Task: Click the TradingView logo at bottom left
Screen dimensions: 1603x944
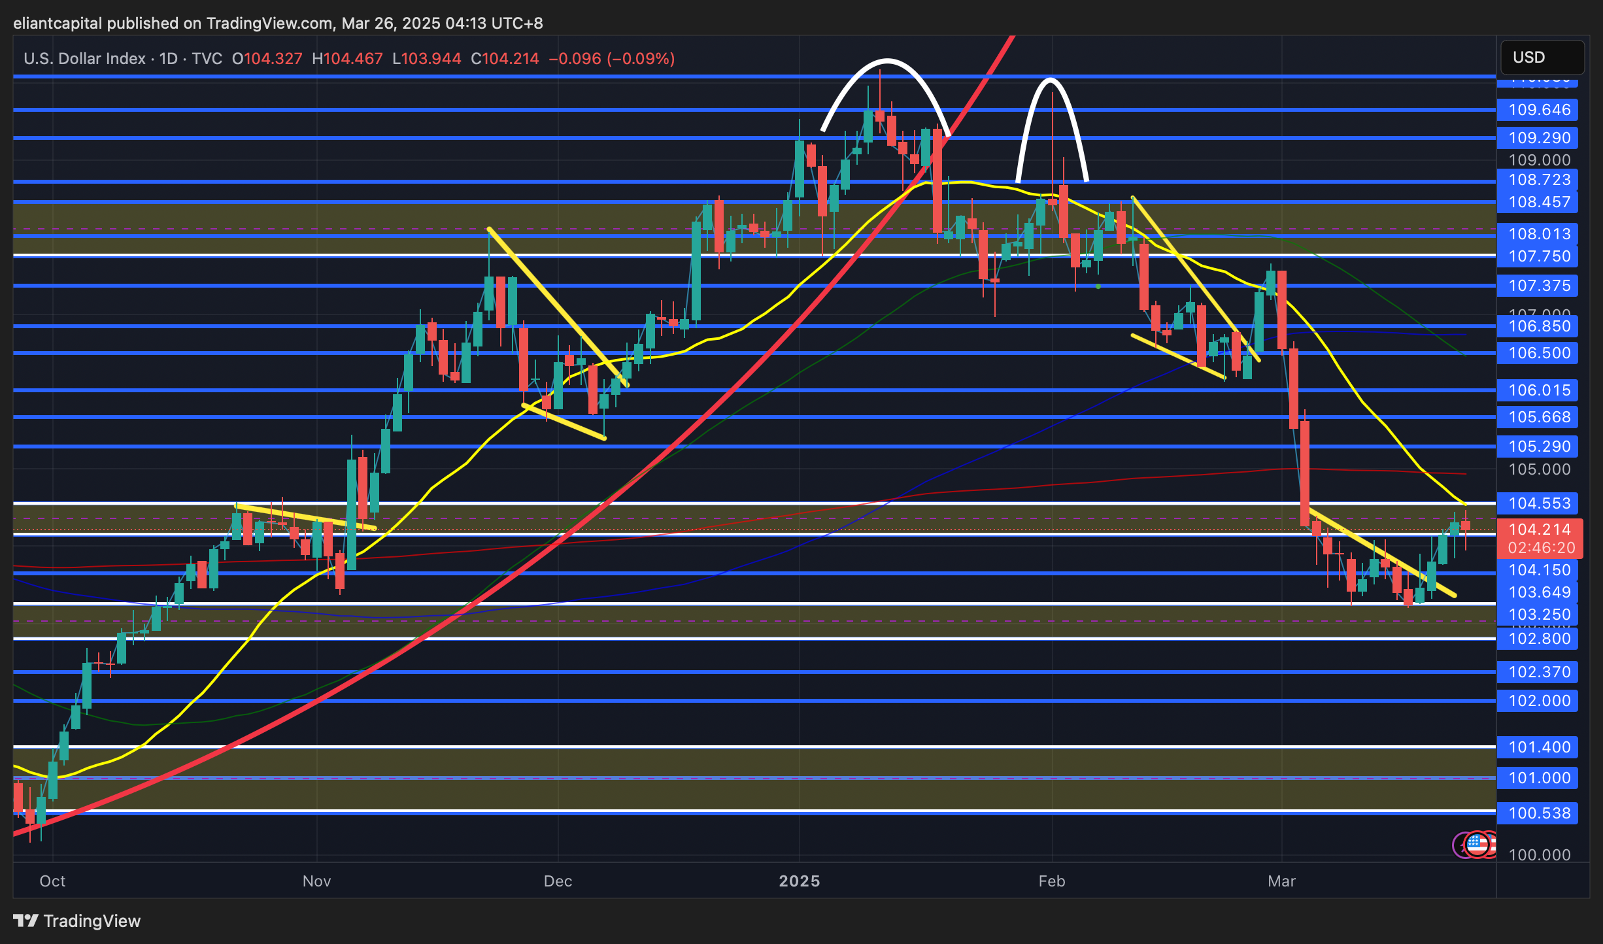Action: [x=76, y=920]
